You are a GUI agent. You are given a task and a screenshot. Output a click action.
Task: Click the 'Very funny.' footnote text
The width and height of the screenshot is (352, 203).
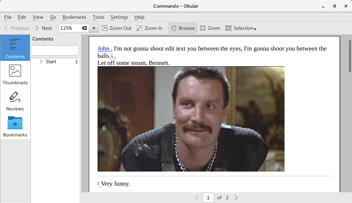(116, 184)
